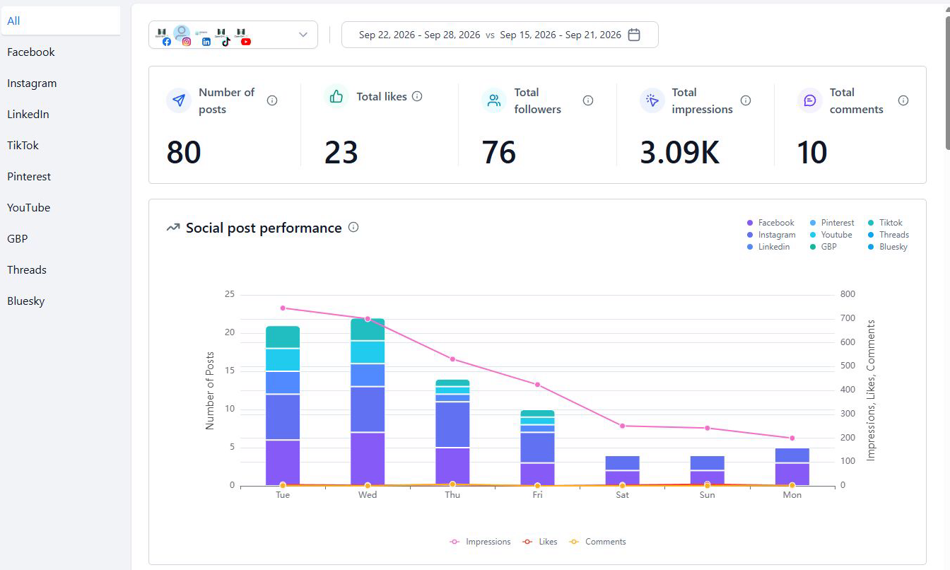This screenshot has height=570, width=950.
Task: Toggle Linkedin series in chart legend
Action: (768, 247)
